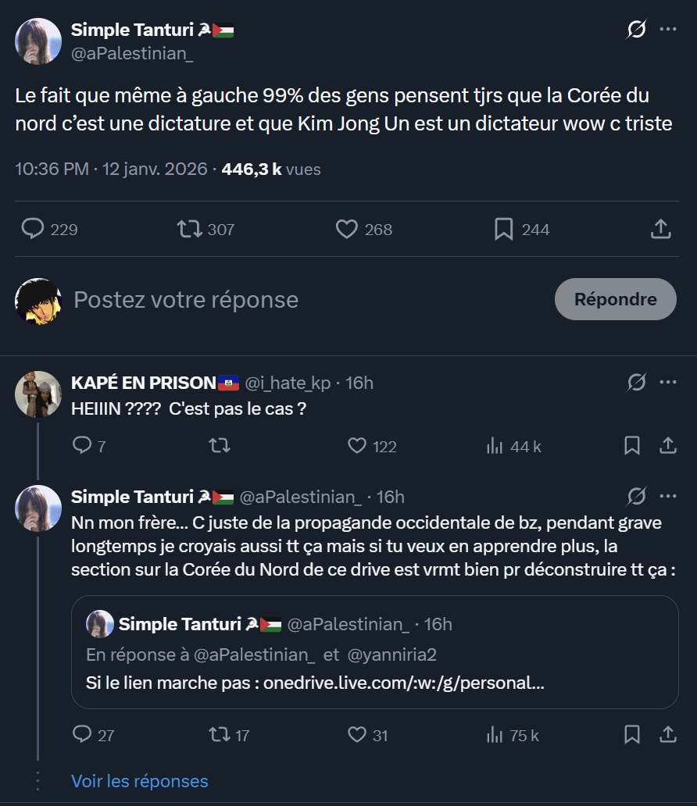Open the @i_hate_kp profile handle

pos(288,383)
